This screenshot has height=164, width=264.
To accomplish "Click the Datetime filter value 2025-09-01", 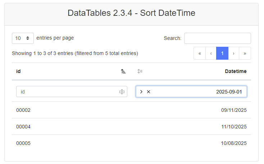I will coord(231,92).
